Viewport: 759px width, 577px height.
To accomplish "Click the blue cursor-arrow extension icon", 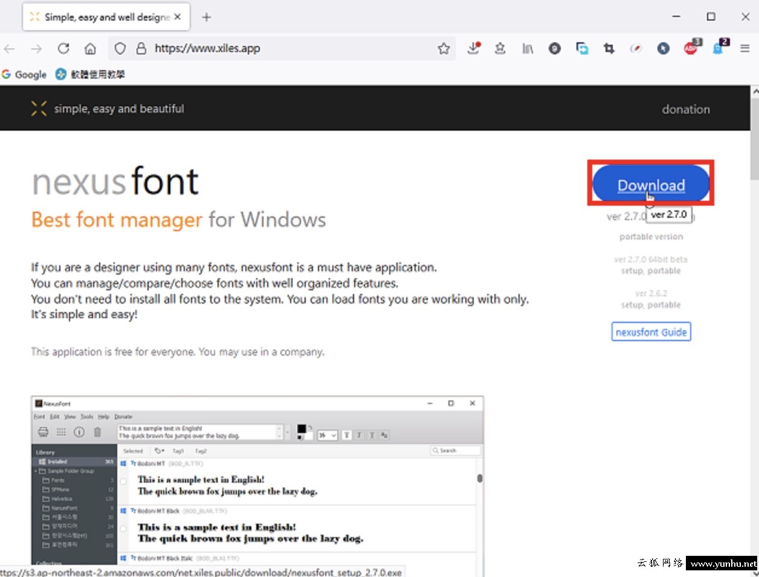I will point(664,48).
